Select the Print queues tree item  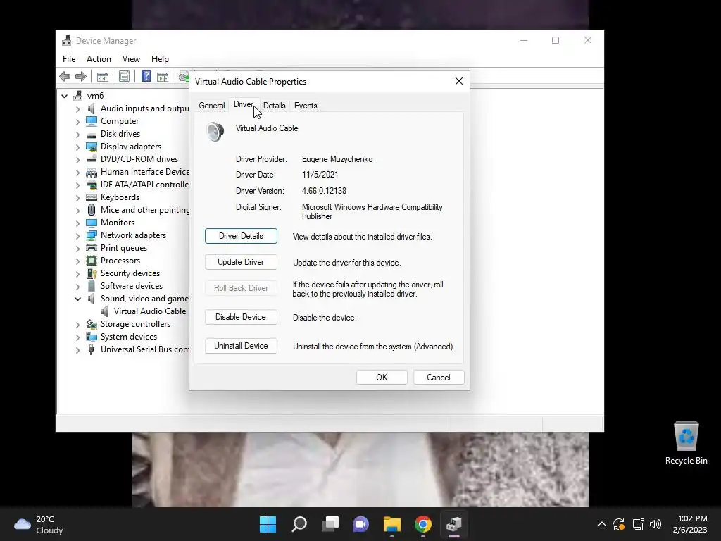tap(124, 248)
